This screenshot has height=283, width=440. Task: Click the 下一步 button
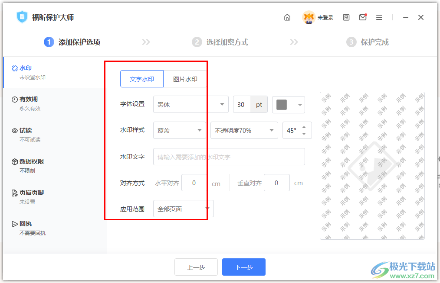pyautogui.click(x=244, y=267)
